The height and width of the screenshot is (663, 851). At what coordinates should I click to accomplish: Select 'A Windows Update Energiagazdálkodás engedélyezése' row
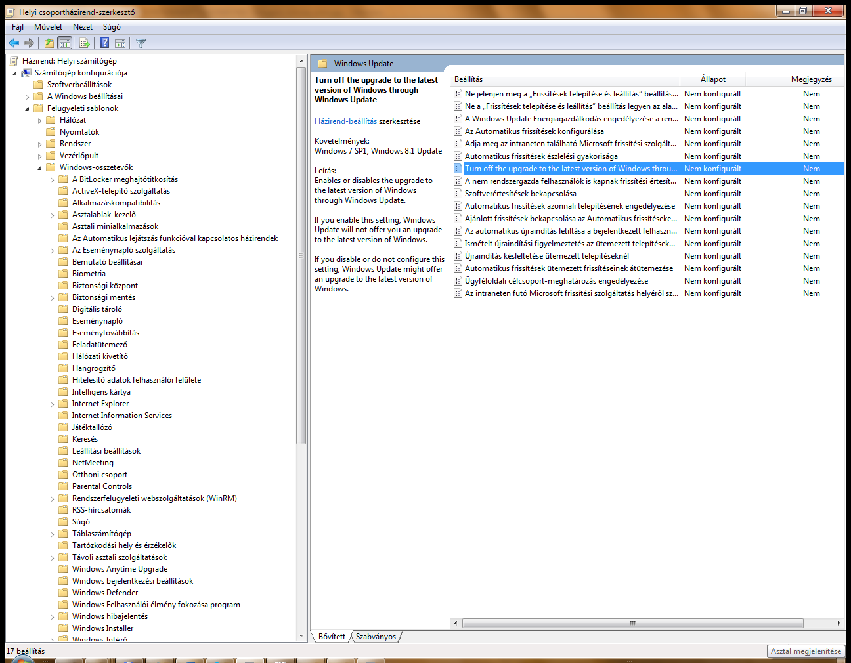648,119
